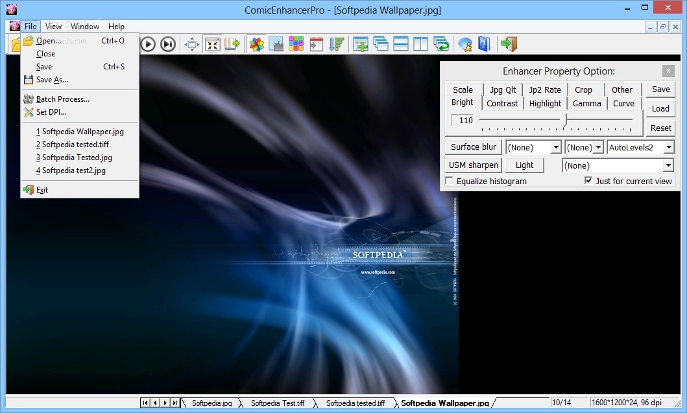This screenshot has height=413, width=687.
Task: Open the View menu
Action: click(x=53, y=27)
